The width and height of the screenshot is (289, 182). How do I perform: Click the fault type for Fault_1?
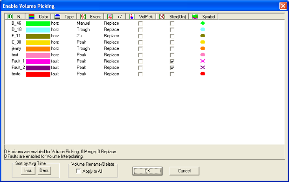point(55,61)
